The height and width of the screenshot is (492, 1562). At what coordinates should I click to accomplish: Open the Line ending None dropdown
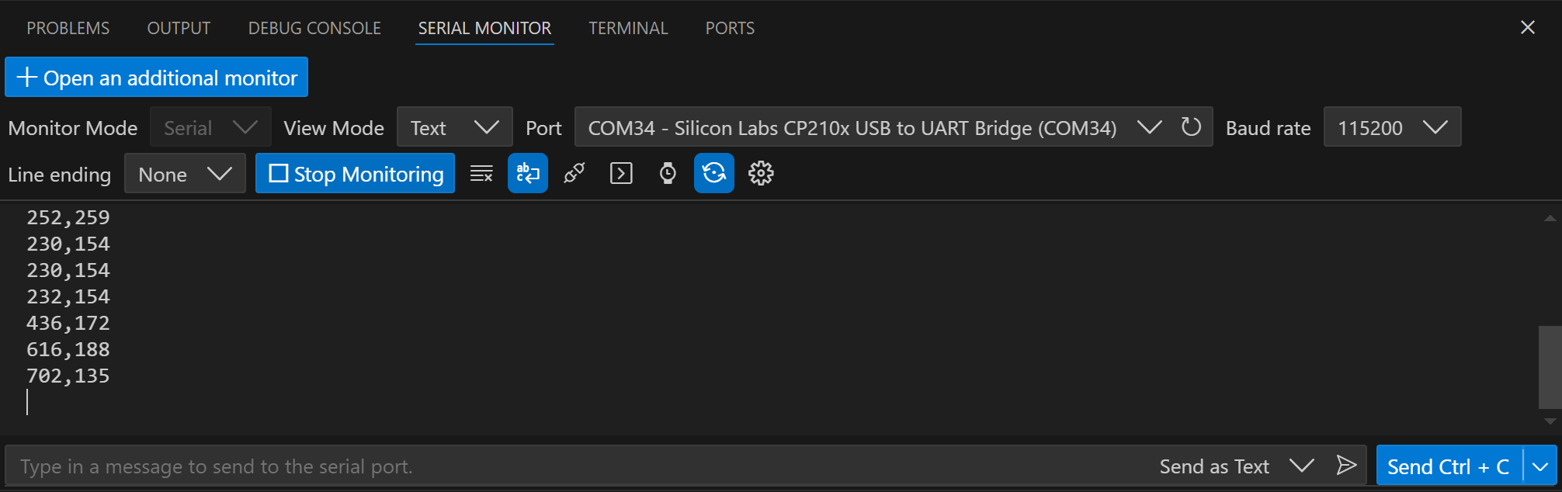pos(185,173)
